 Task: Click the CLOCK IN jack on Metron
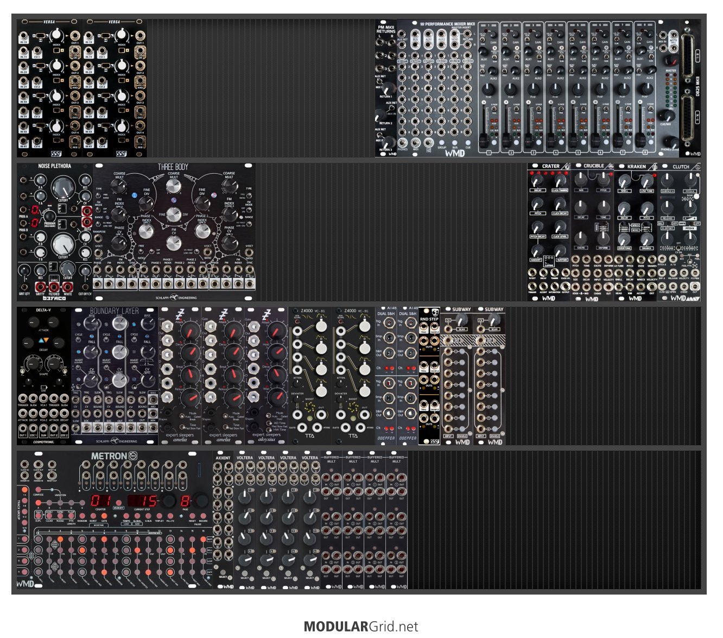point(24,465)
